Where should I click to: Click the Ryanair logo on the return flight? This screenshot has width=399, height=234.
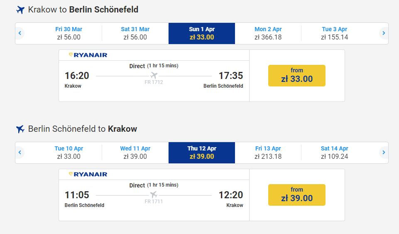click(88, 174)
